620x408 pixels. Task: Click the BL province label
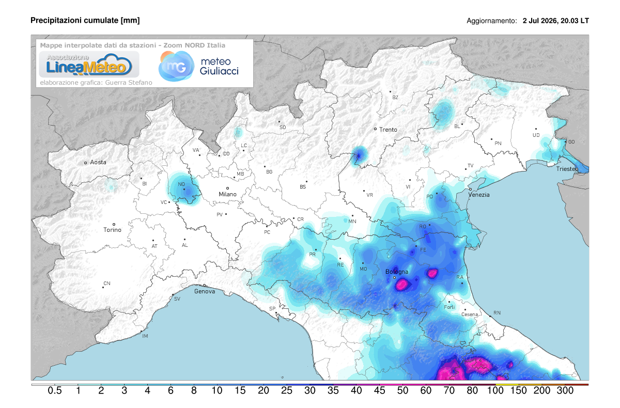click(457, 126)
